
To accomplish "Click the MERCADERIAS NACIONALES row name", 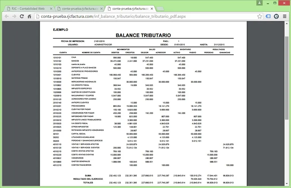I will point(84,82).
